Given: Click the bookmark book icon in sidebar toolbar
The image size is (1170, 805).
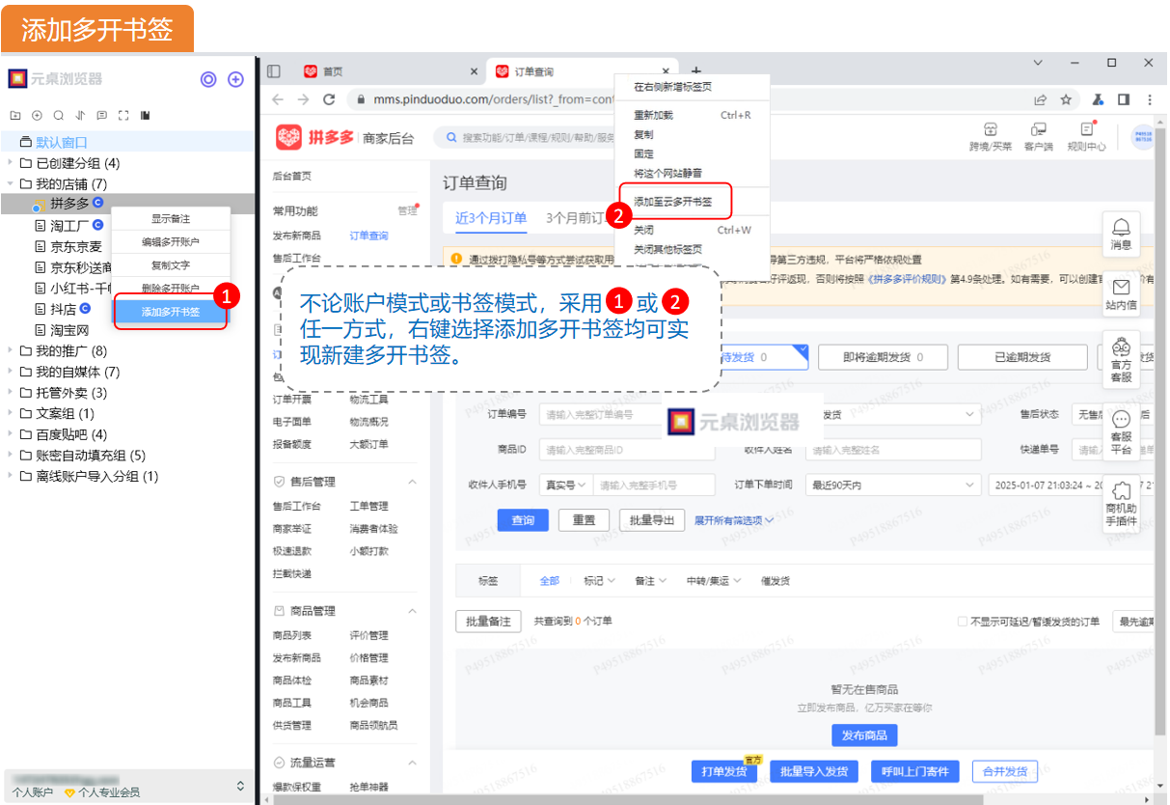Looking at the screenshot, I should [x=145, y=116].
